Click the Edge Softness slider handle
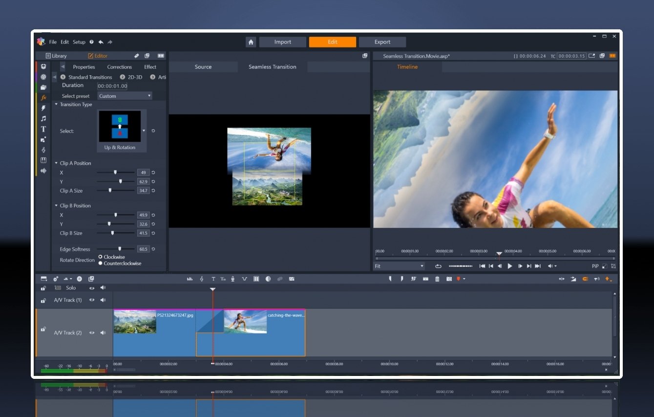Viewport: 654px width, 417px height. pyautogui.click(x=120, y=249)
